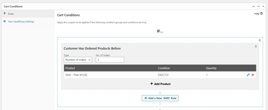Click the 'Customer Has Ordered Products Before' title
This screenshot has width=268, height=110.
pos(92,48)
